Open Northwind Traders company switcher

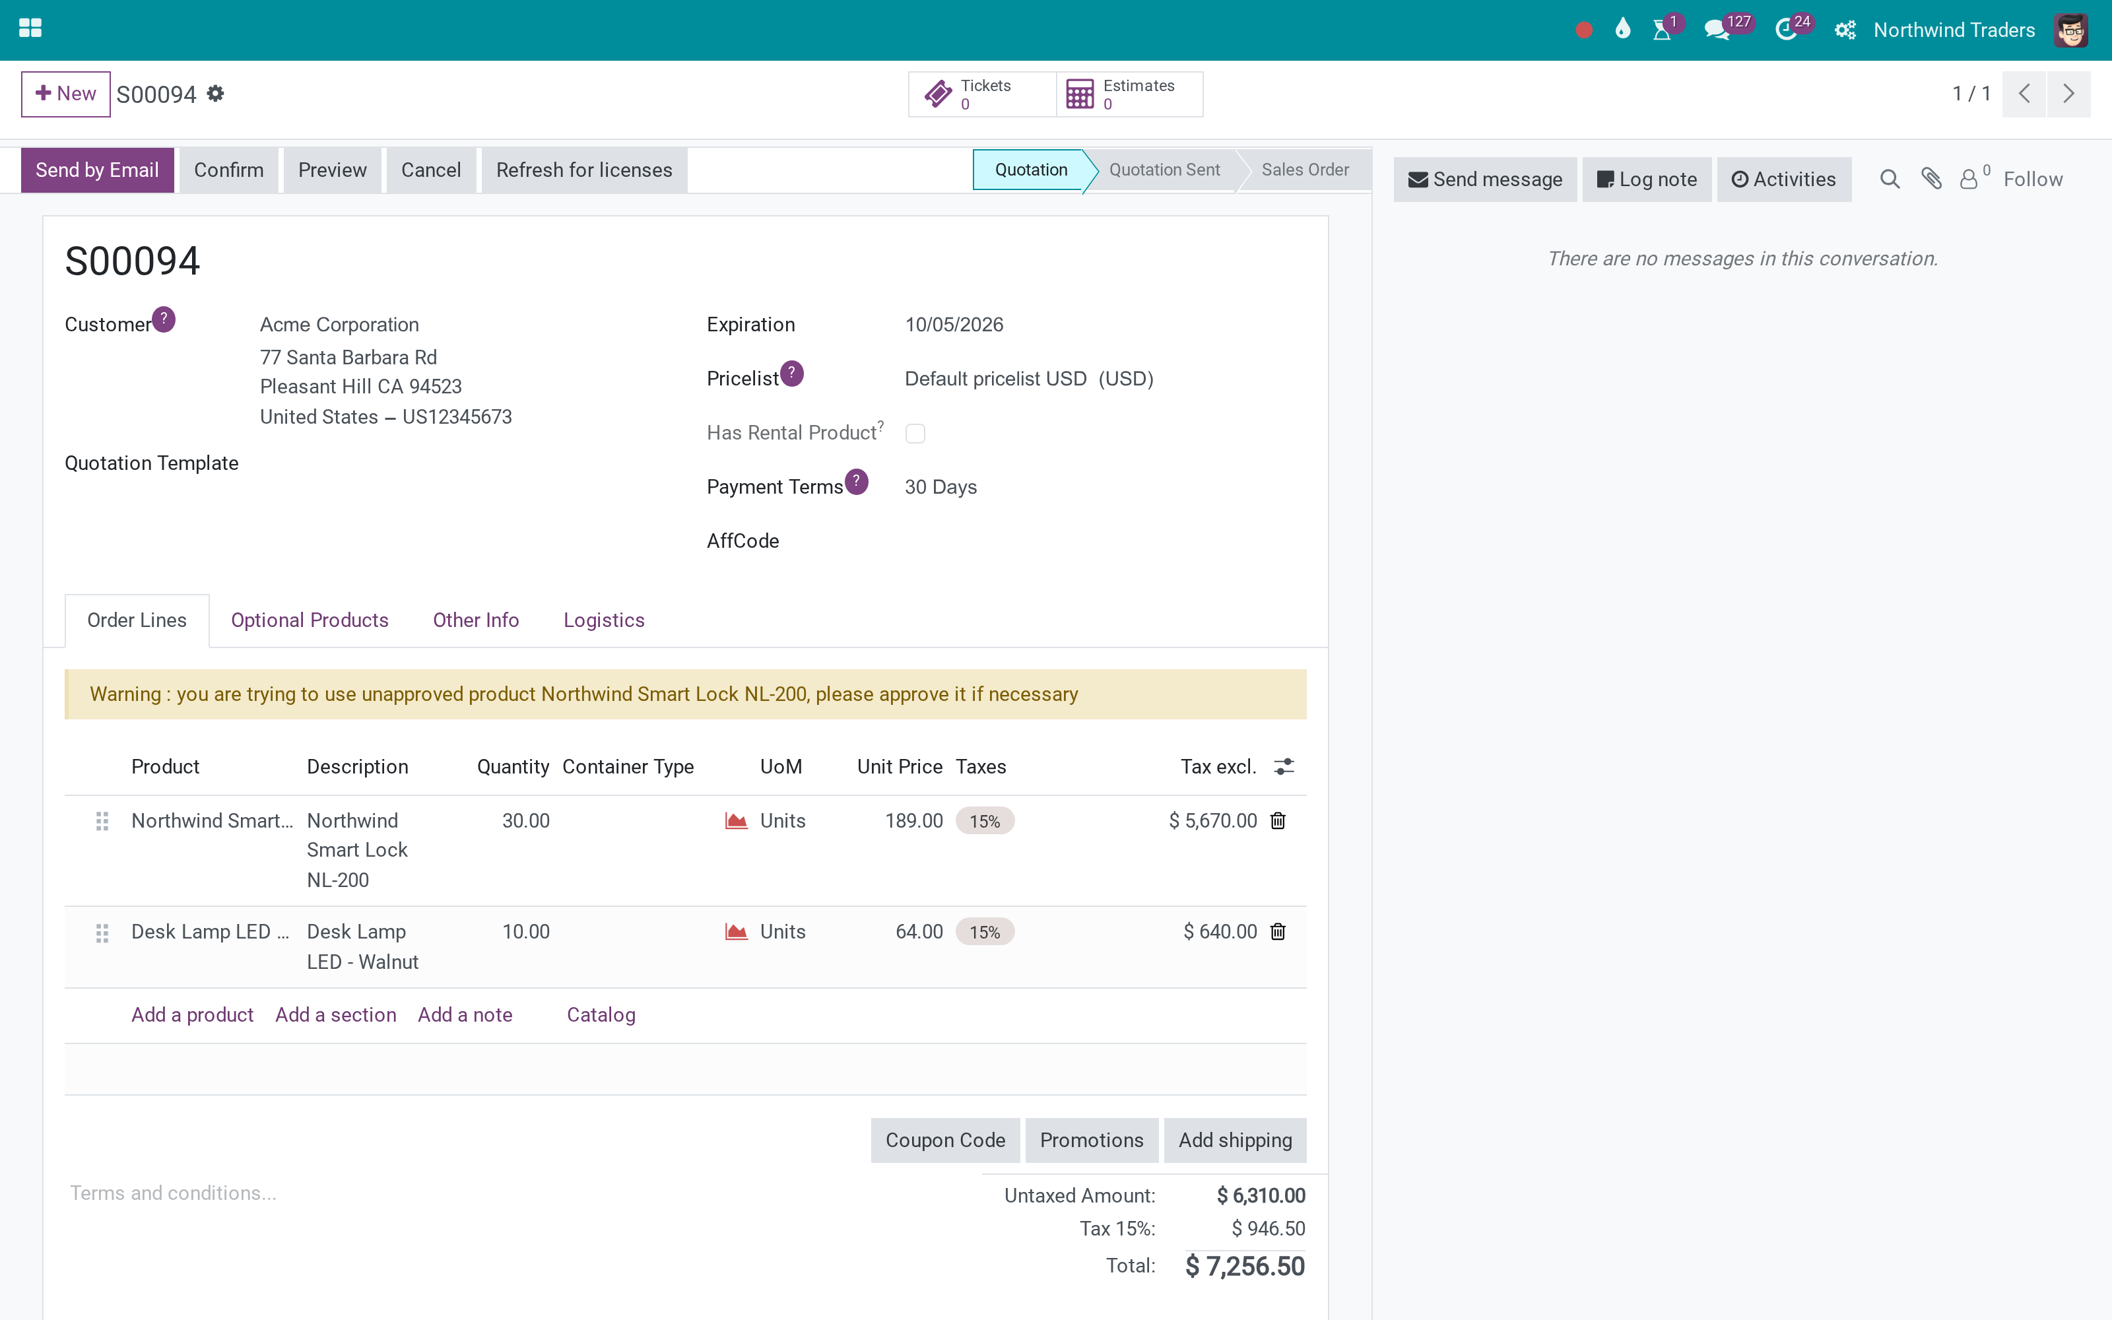(1954, 30)
